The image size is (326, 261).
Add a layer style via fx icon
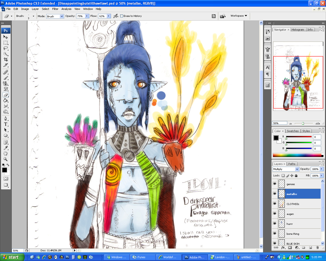(x=283, y=247)
